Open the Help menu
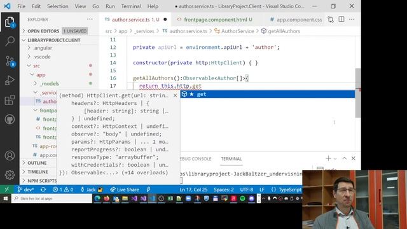The image size is (407, 229). pos(153,6)
